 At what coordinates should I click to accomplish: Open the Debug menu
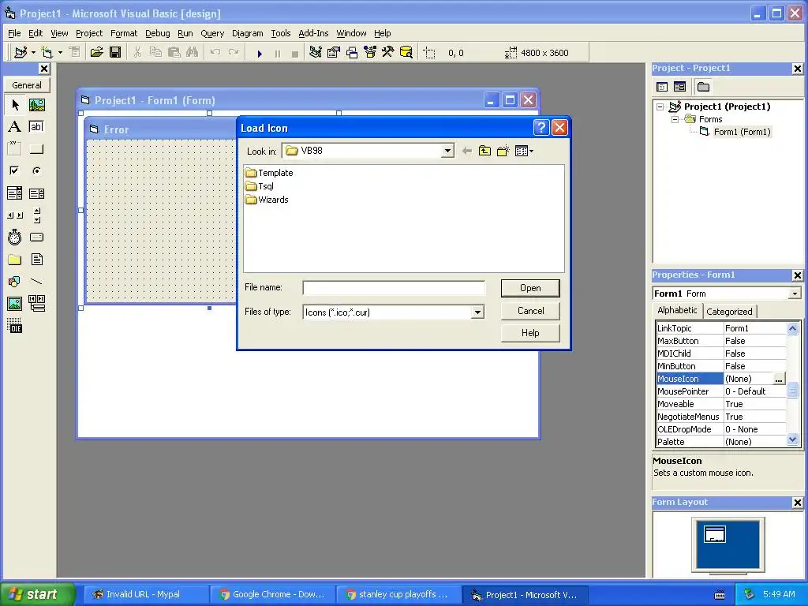point(157,33)
